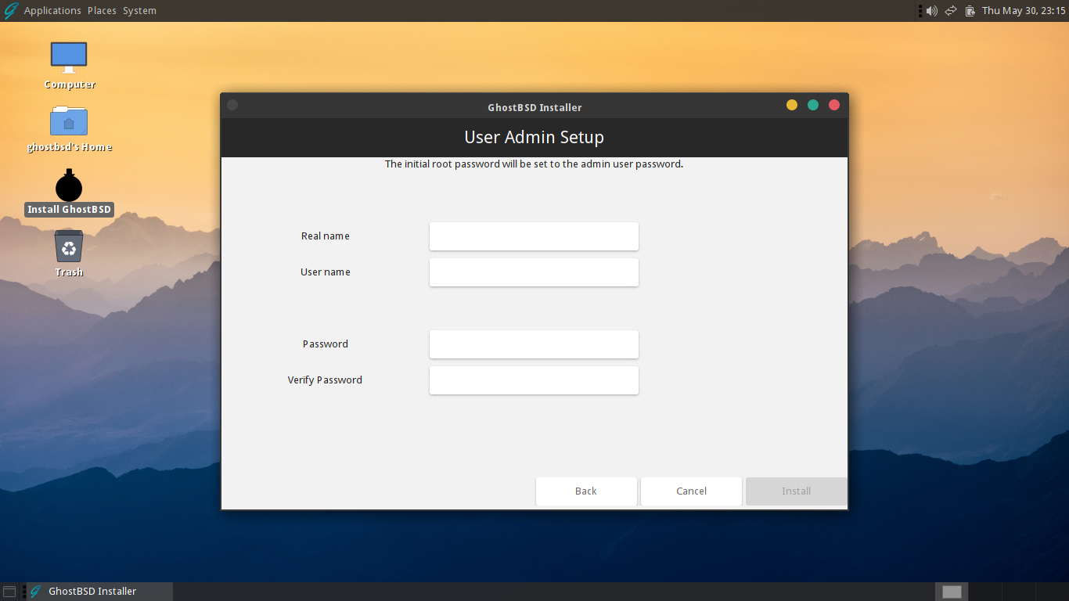
Task: Click the show desktop icon in bottom panel
Action: coord(9,592)
